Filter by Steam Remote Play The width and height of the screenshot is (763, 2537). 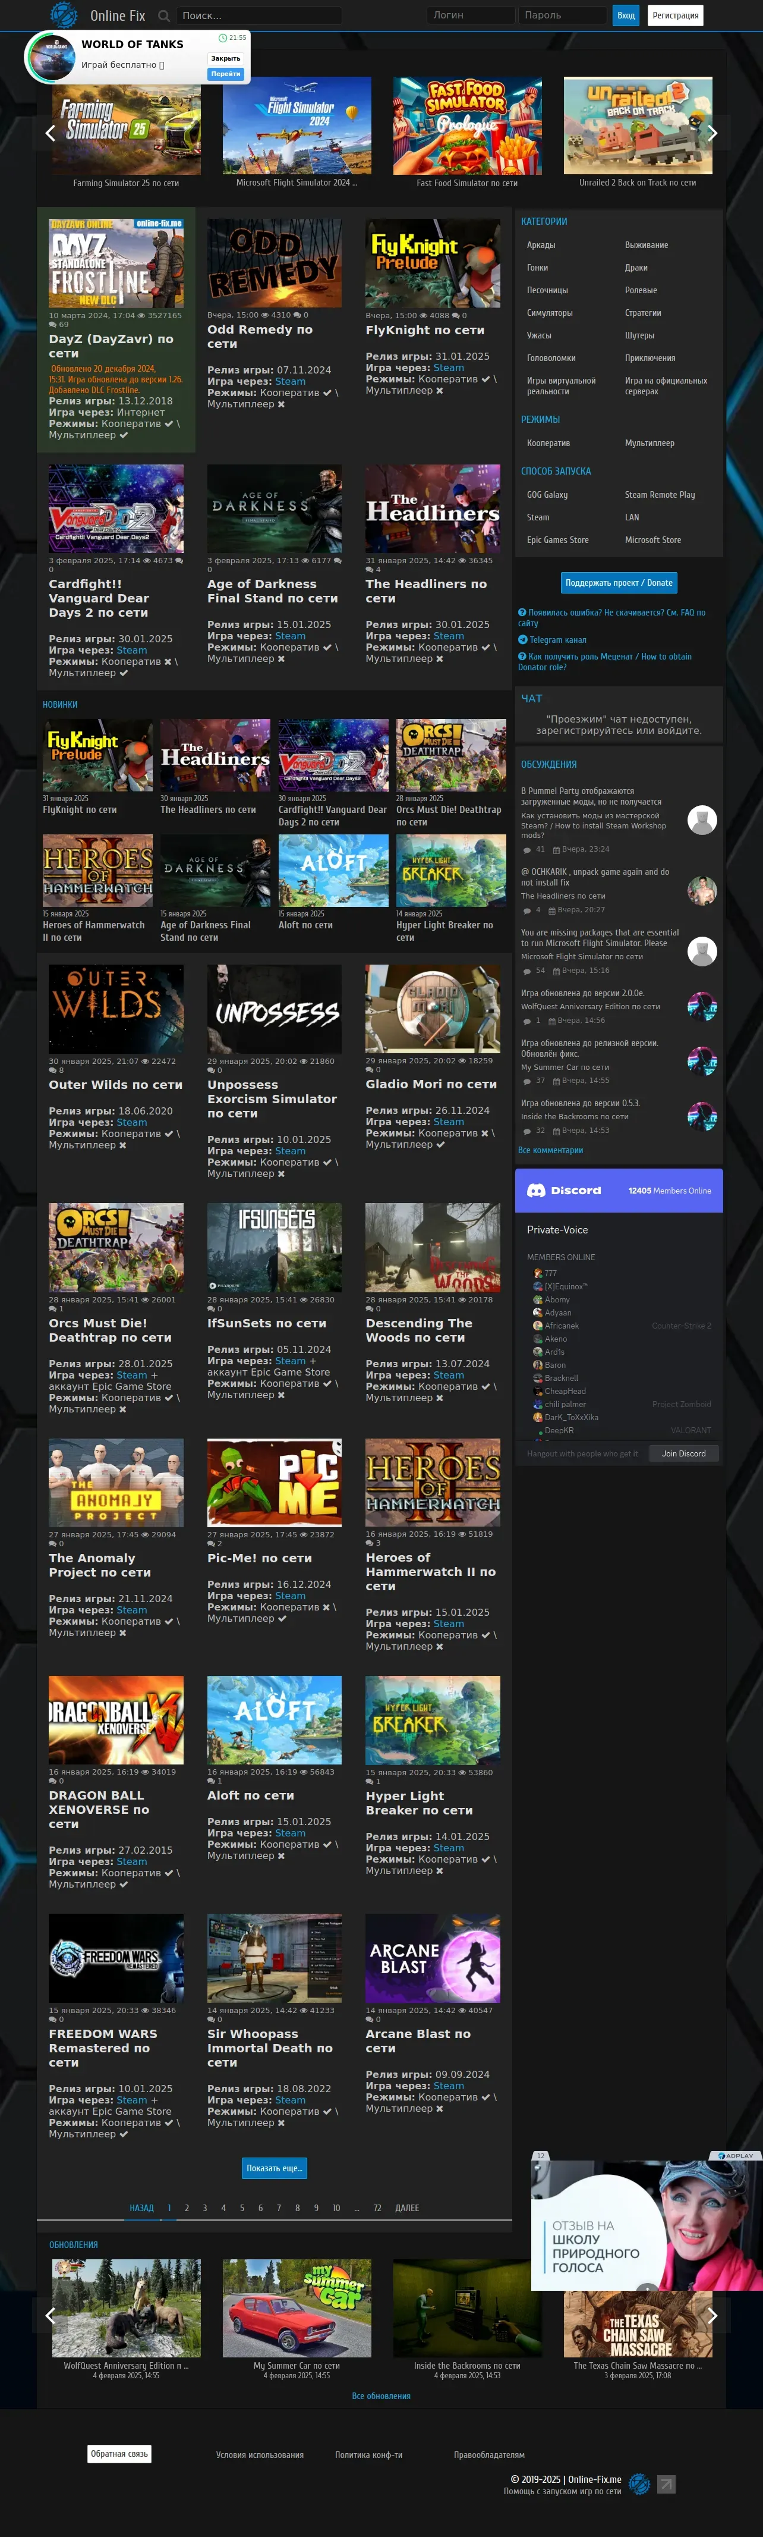[660, 494]
